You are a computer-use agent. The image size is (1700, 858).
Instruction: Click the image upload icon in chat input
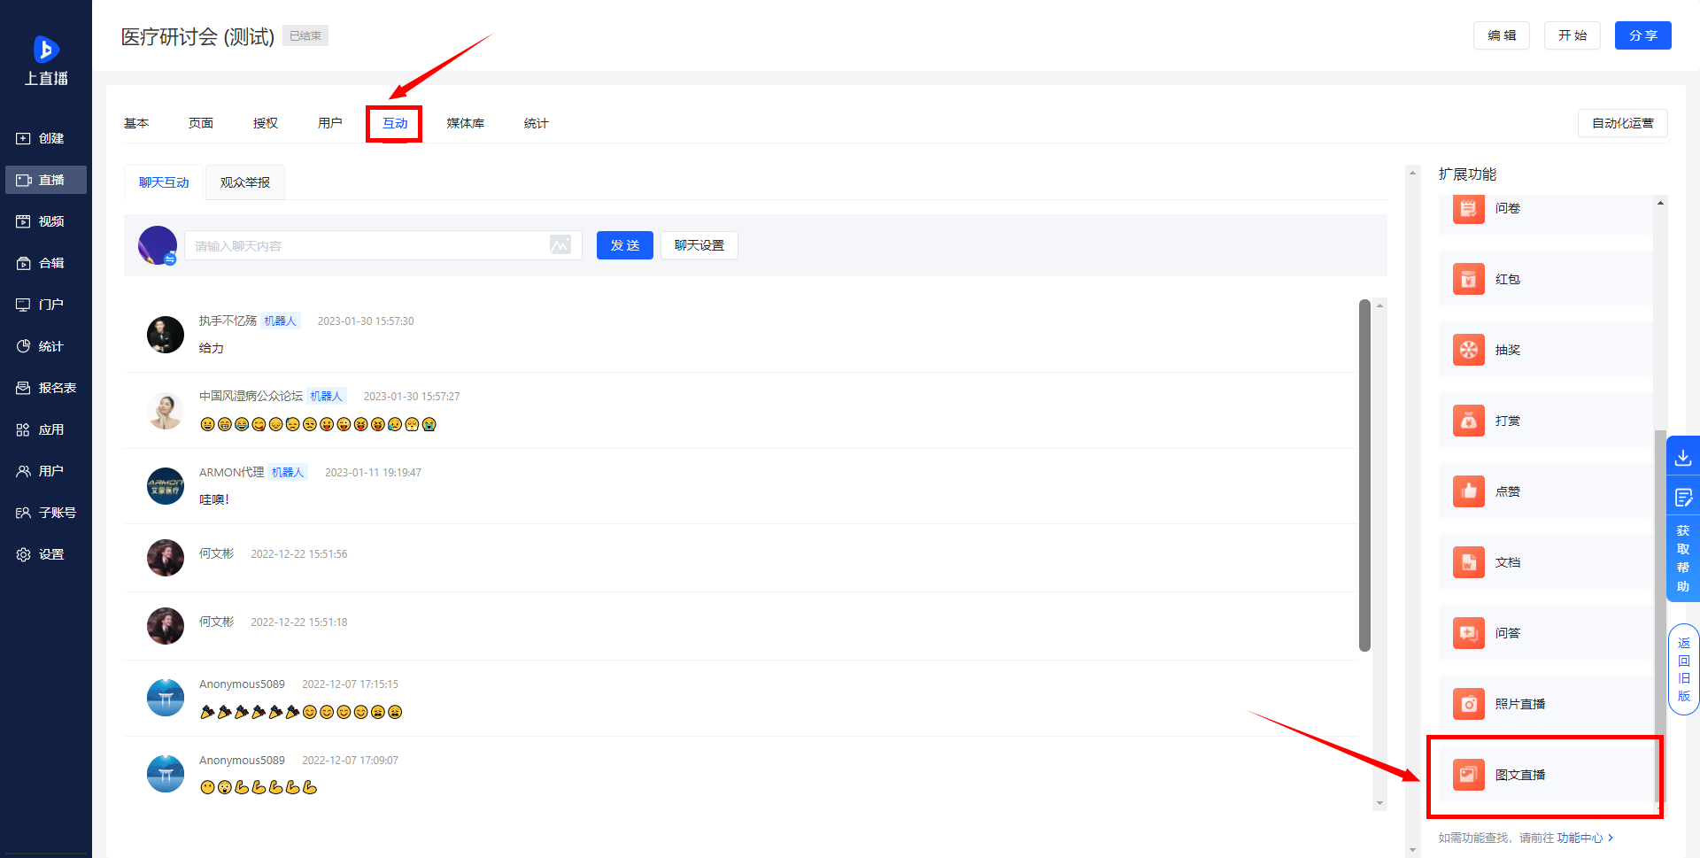pyautogui.click(x=560, y=245)
